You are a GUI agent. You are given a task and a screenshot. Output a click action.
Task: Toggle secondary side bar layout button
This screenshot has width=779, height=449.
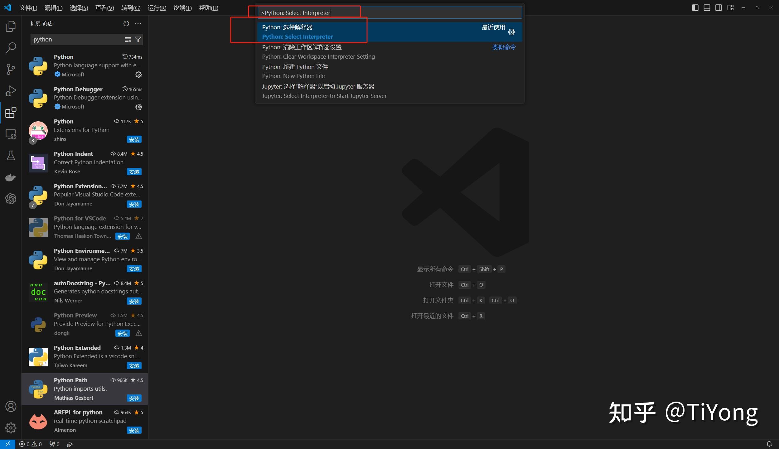719,8
